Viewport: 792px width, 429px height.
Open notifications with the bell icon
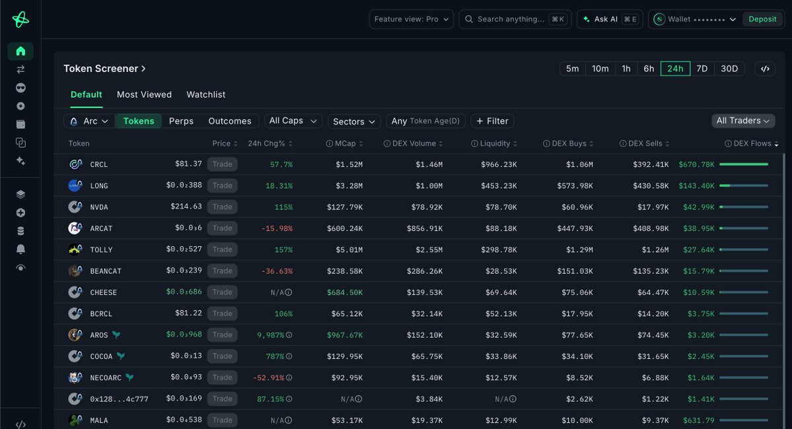(20, 249)
